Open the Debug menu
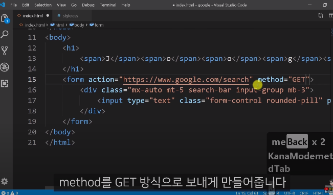This screenshot has width=333, height=195. tap(88, 5)
